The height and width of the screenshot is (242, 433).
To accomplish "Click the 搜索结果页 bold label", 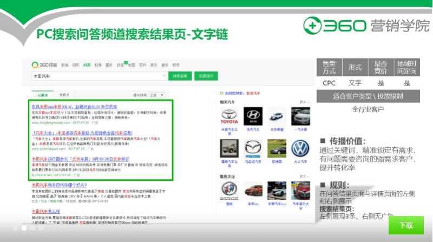I will pos(337,208).
